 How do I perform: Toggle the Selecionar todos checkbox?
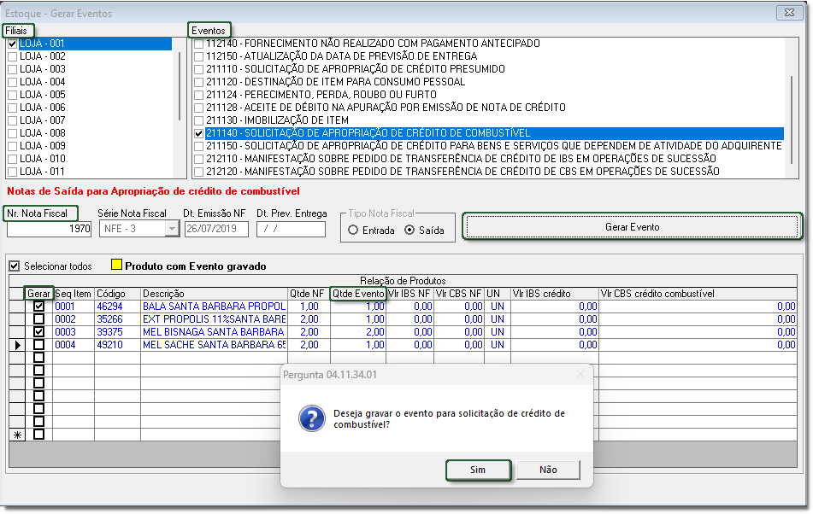(14, 266)
